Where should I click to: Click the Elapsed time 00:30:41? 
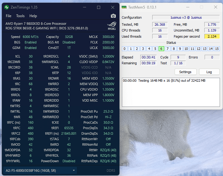[148, 57]
